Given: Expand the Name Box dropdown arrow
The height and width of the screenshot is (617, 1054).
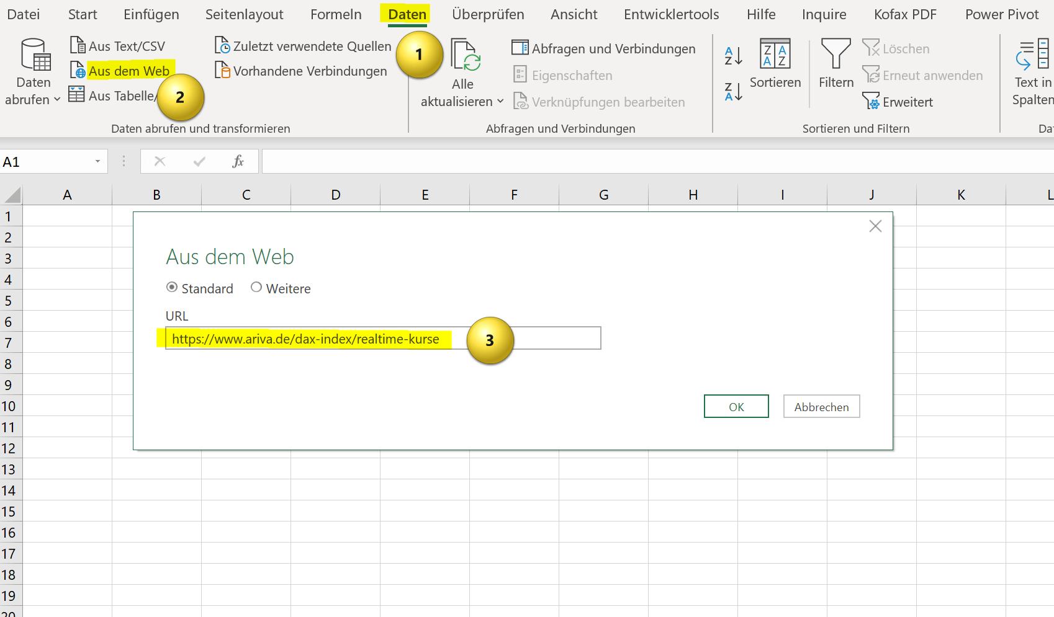Looking at the screenshot, I should coord(97,161).
